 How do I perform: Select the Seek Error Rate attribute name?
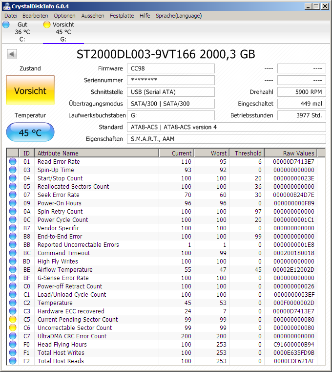(58, 195)
